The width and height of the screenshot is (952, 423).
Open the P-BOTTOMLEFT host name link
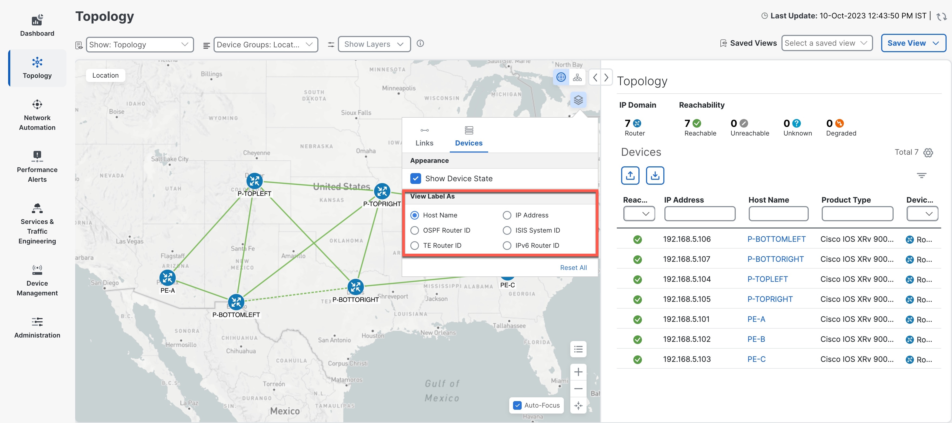click(x=776, y=239)
